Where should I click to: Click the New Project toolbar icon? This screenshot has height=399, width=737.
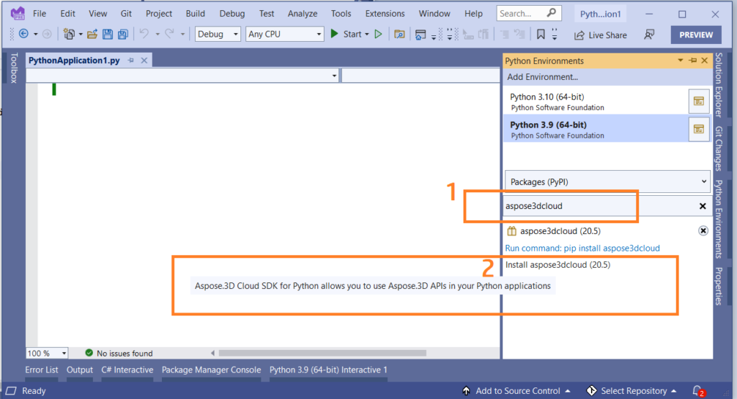69,34
